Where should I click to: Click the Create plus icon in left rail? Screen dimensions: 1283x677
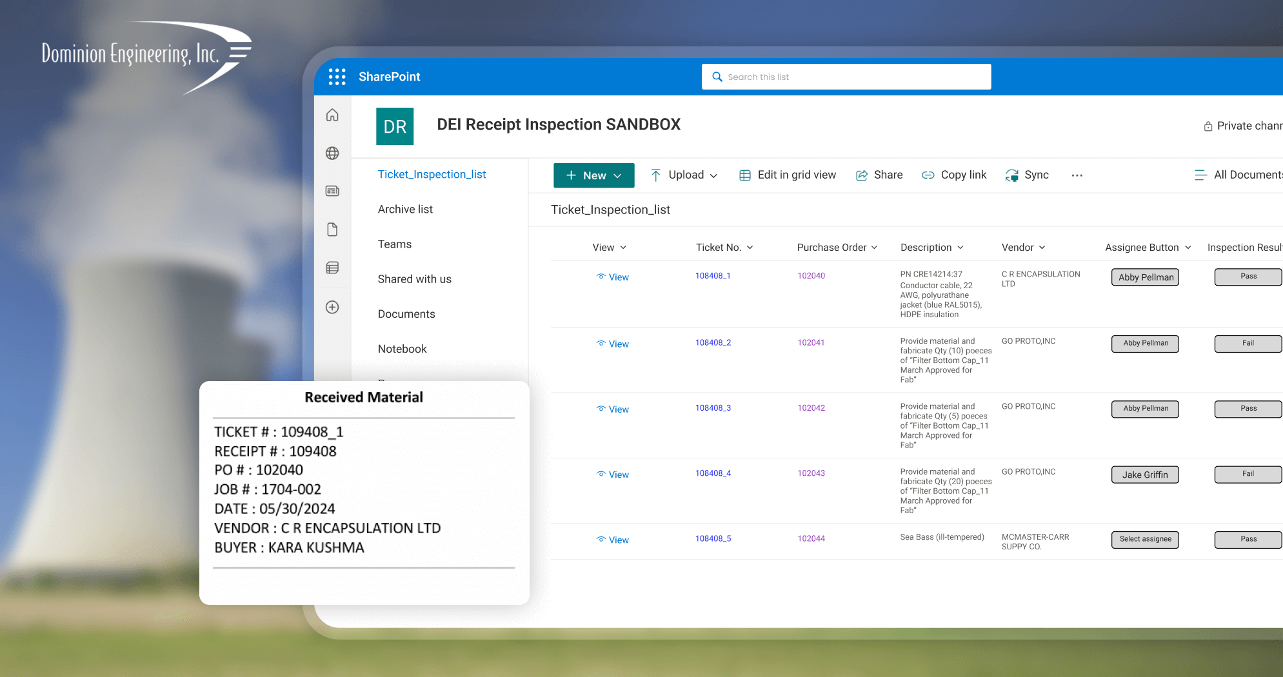332,307
